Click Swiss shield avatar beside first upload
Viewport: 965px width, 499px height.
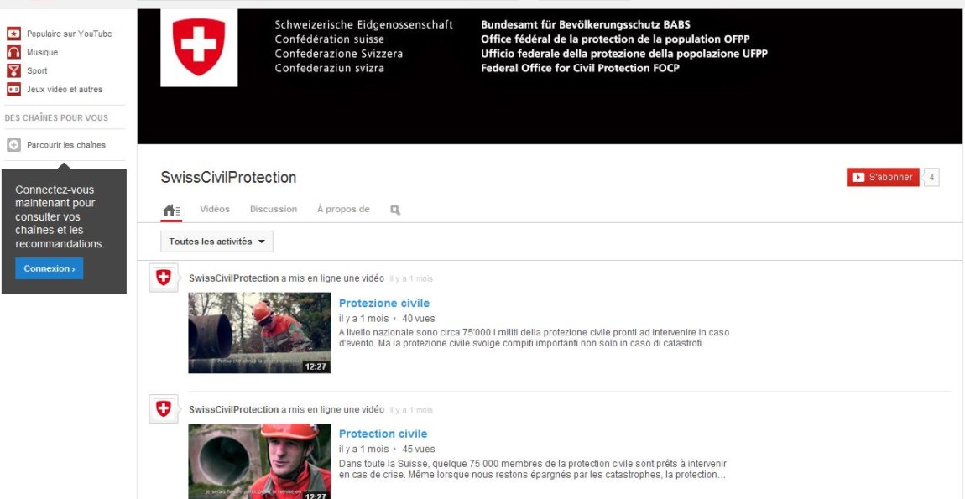(164, 278)
